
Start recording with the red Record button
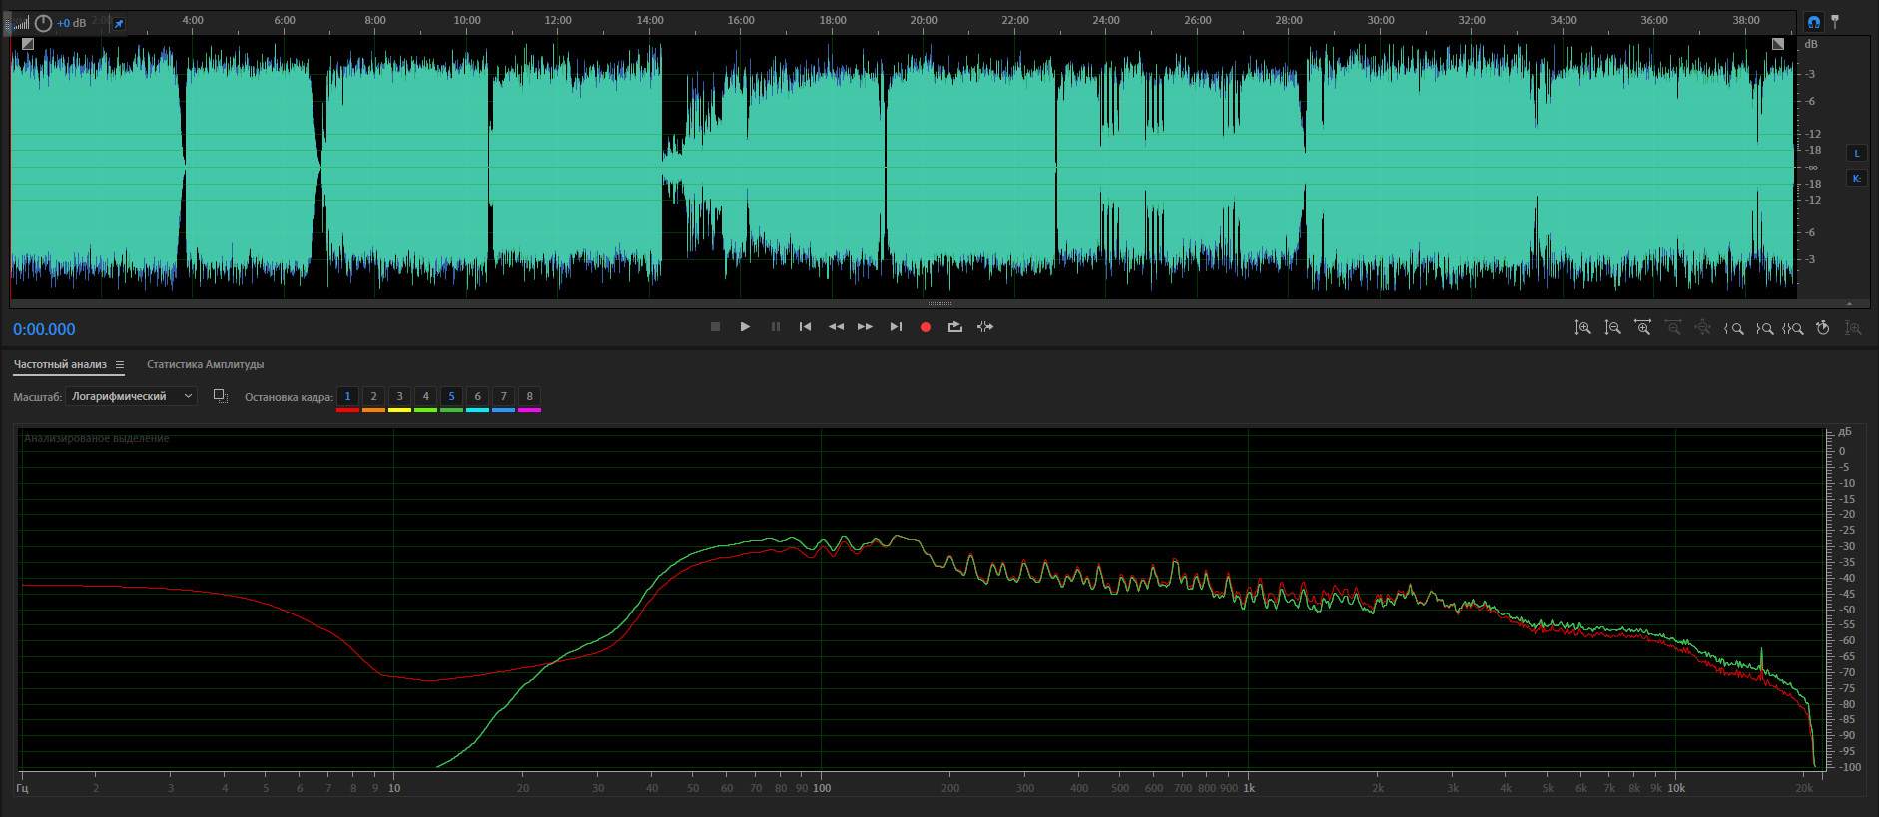tap(926, 327)
